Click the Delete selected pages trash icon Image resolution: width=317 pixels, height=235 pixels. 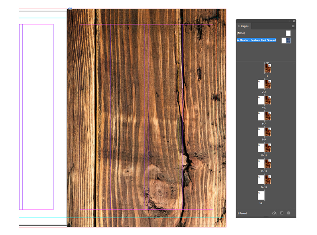click(289, 213)
